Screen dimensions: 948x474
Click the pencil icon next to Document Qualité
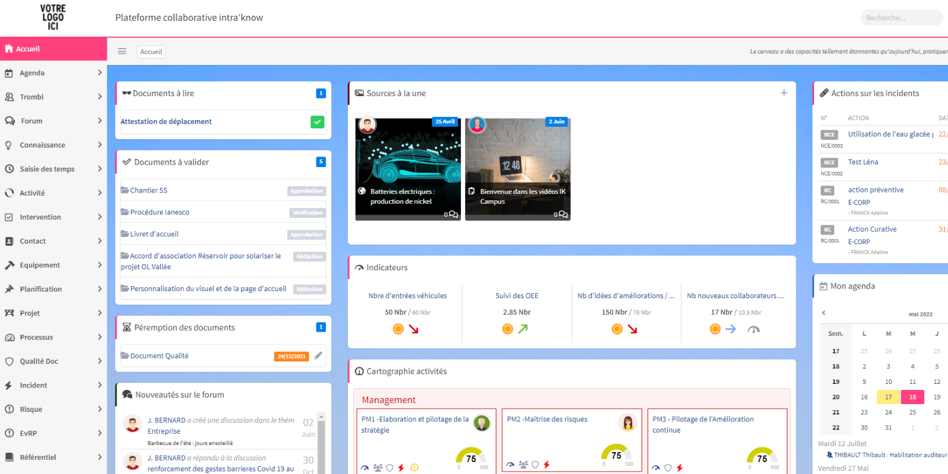[x=318, y=355]
